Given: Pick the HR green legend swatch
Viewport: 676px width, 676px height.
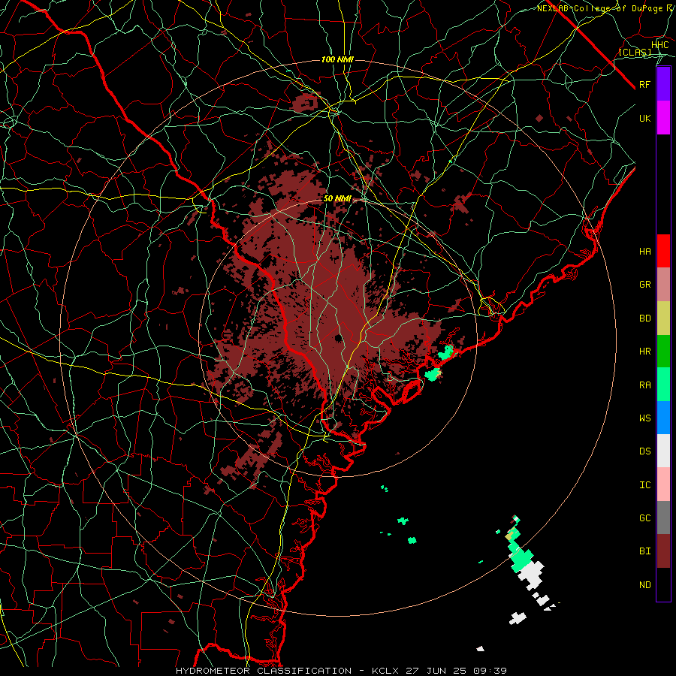Looking at the screenshot, I should pyautogui.click(x=663, y=352).
